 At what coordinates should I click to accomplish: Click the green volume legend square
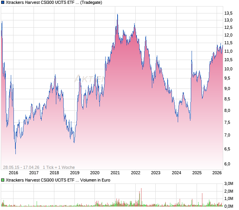3,180
